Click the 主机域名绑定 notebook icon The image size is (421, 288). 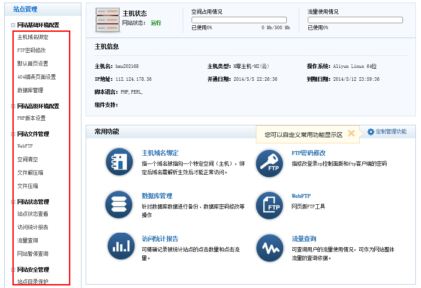(x=119, y=162)
